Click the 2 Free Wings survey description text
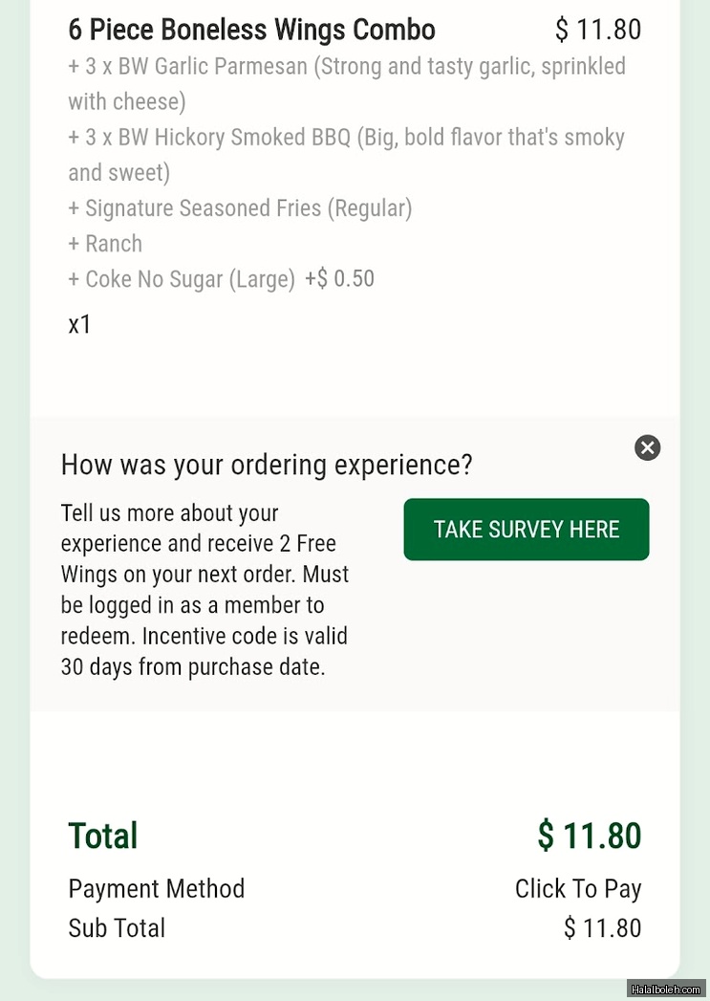 click(204, 590)
